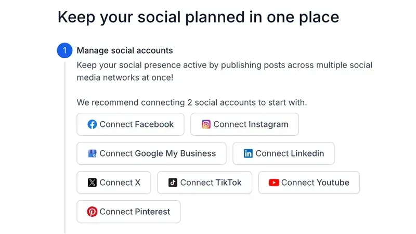This screenshot has height=234, width=416.
Task: Select Connect Google My Business text
Action: click(x=158, y=153)
